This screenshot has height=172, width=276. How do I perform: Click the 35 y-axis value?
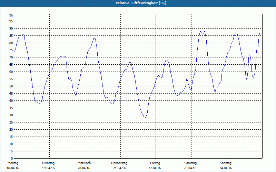pos(11,108)
